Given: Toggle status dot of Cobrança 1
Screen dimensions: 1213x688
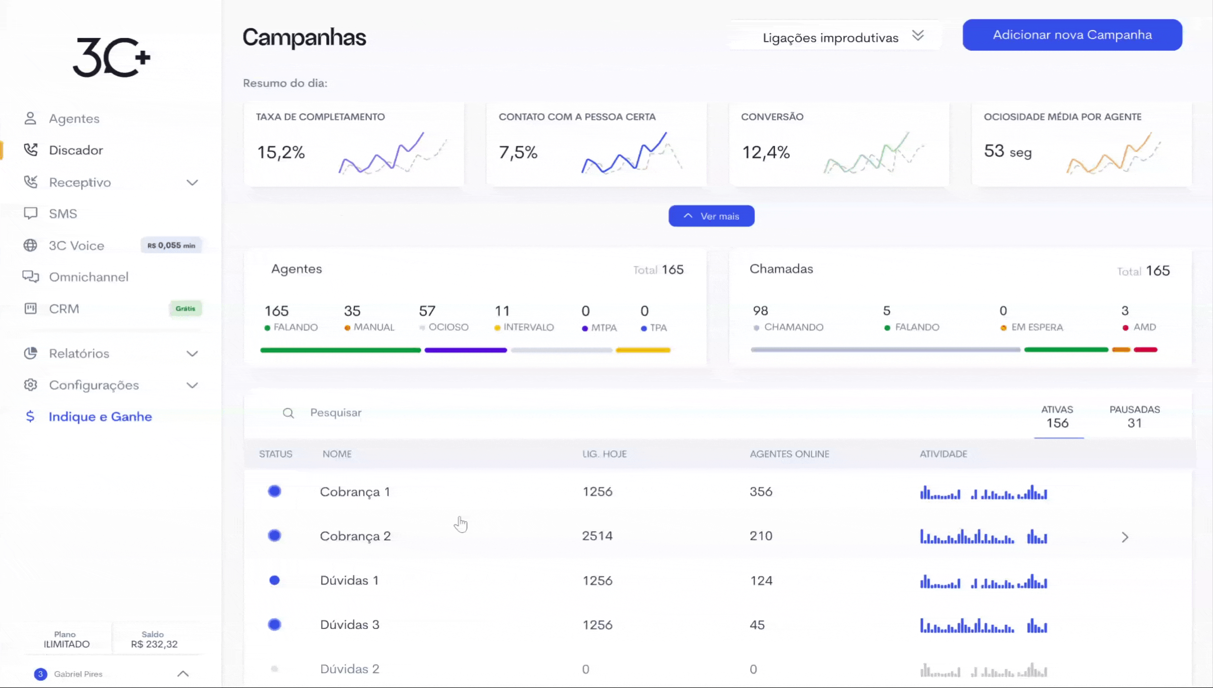Looking at the screenshot, I should (x=275, y=491).
